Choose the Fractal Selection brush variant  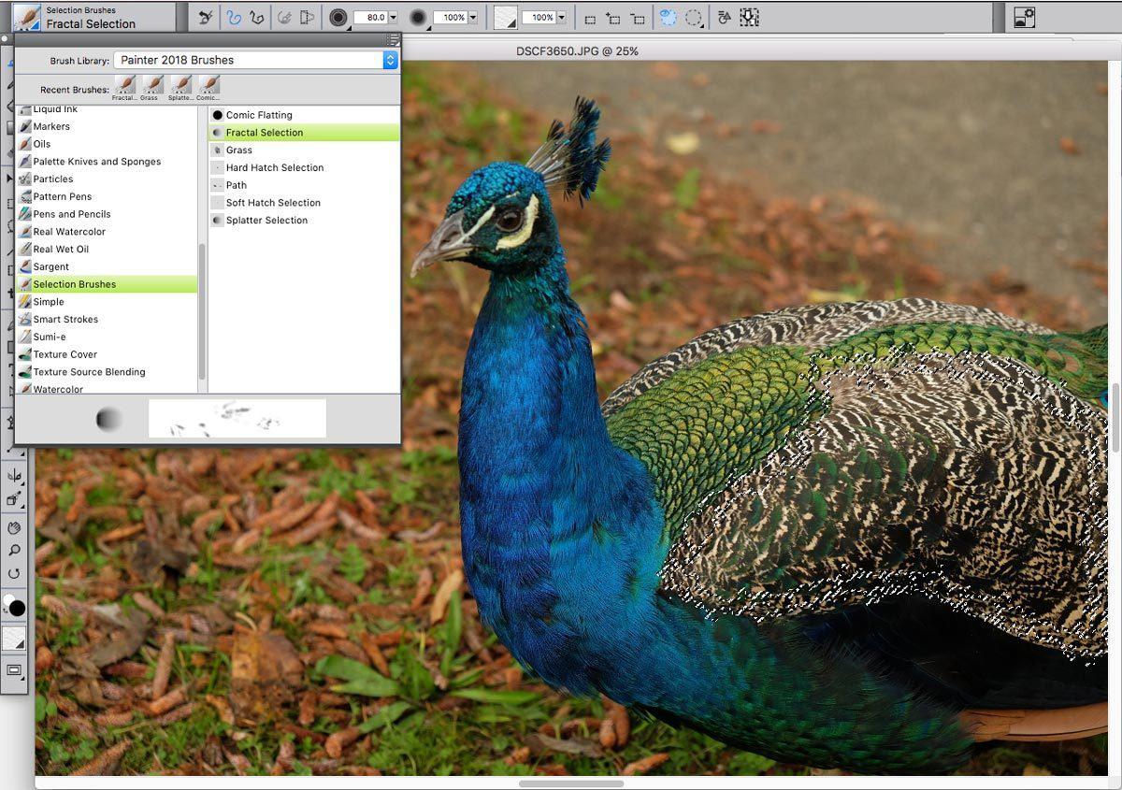pyautogui.click(x=304, y=133)
